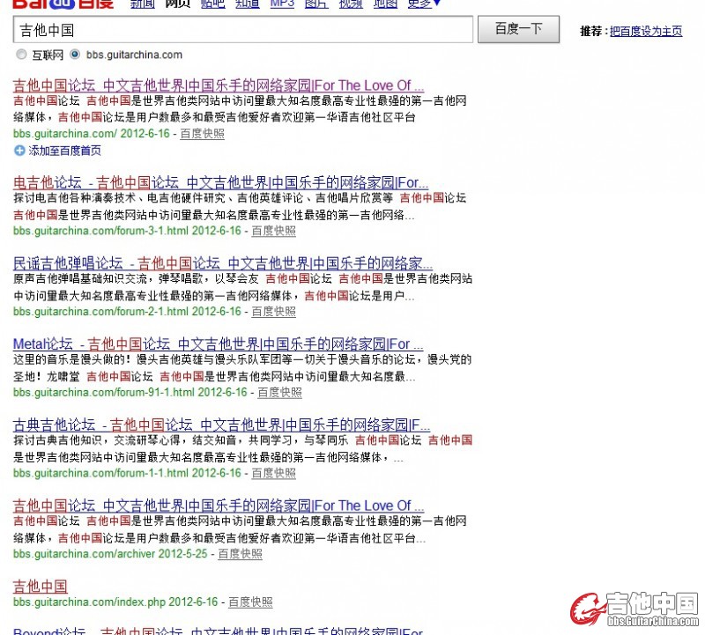The width and height of the screenshot is (705, 635).
Task: Click the green URL bbs.guitarchina.com/archiver
Action: click(x=84, y=554)
